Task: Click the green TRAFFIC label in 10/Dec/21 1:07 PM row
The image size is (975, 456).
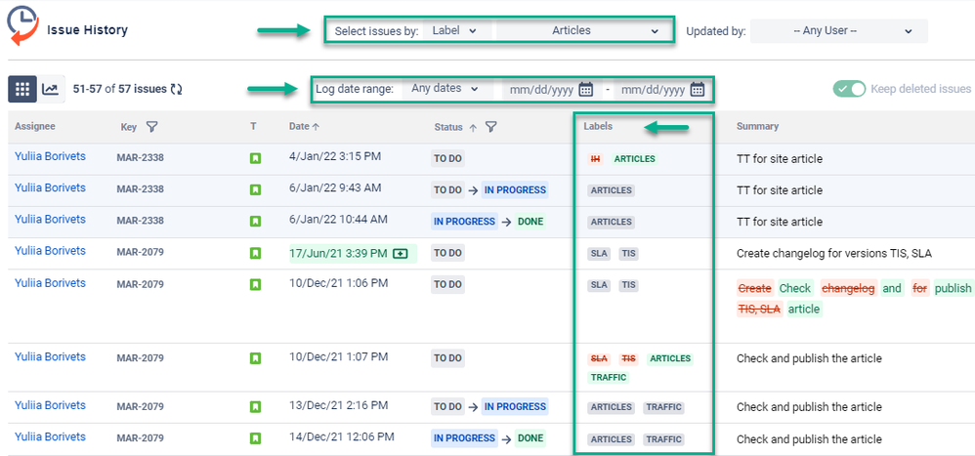Action: [609, 377]
